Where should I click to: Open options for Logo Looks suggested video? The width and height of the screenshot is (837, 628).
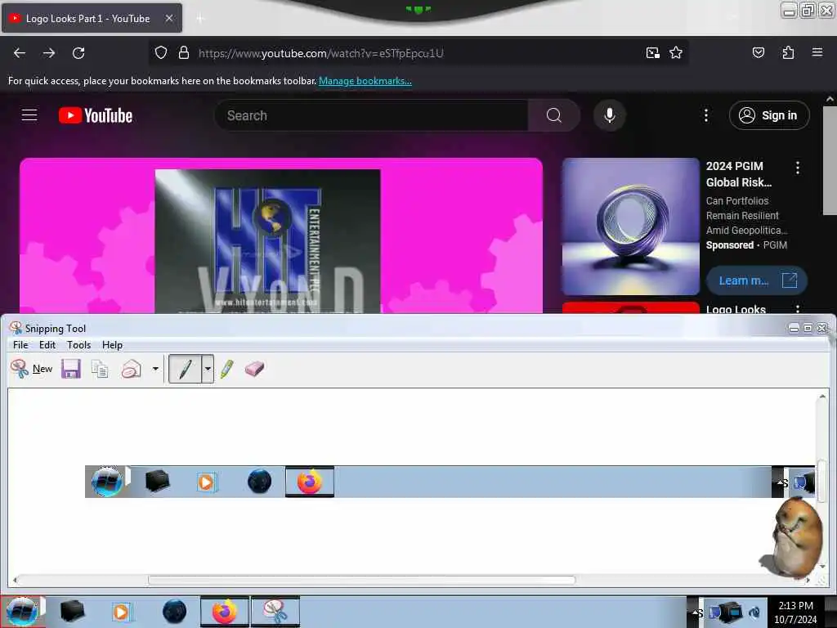[x=798, y=309]
